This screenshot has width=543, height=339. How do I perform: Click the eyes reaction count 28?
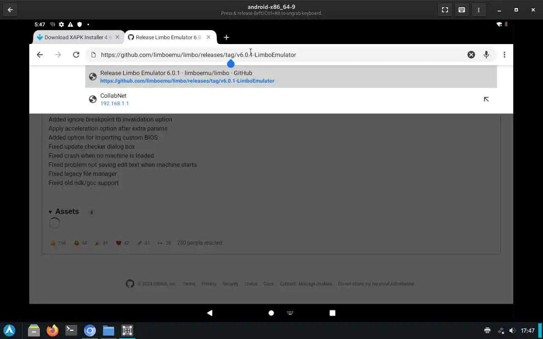pyautogui.click(x=164, y=243)
